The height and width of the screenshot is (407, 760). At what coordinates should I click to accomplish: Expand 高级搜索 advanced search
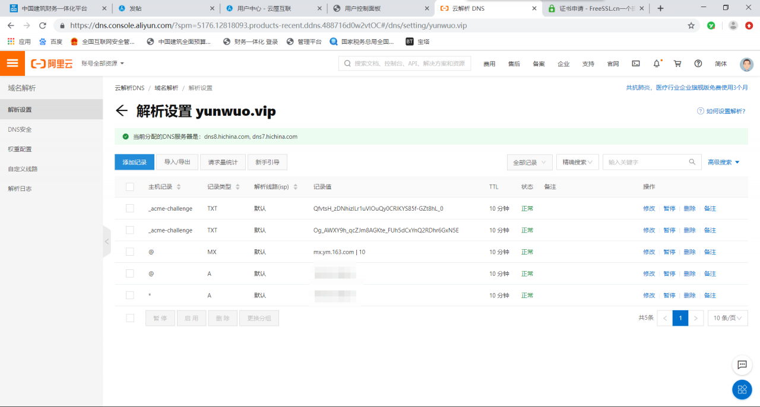723,162
